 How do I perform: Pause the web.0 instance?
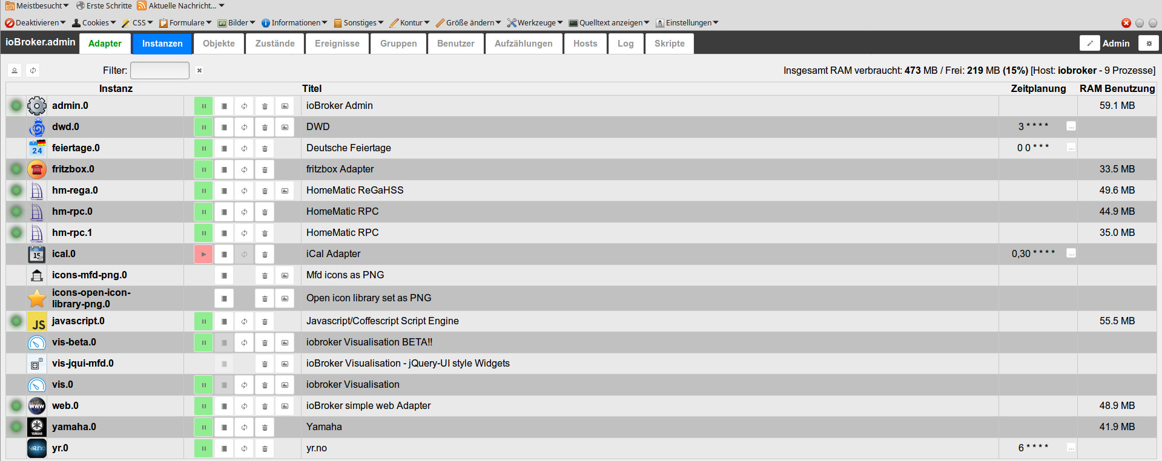click(x=203, y=406)
